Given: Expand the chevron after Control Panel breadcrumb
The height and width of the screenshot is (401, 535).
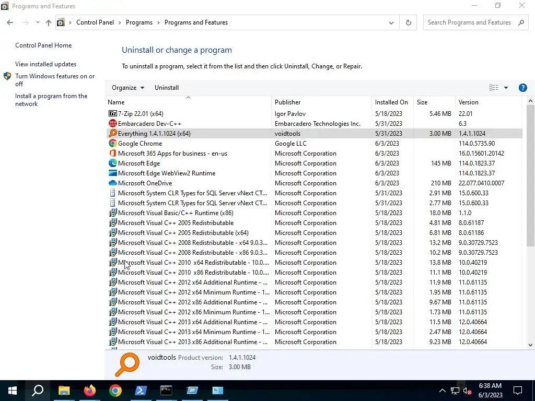Looking at the screenshot, I should (x=120, y=22).
